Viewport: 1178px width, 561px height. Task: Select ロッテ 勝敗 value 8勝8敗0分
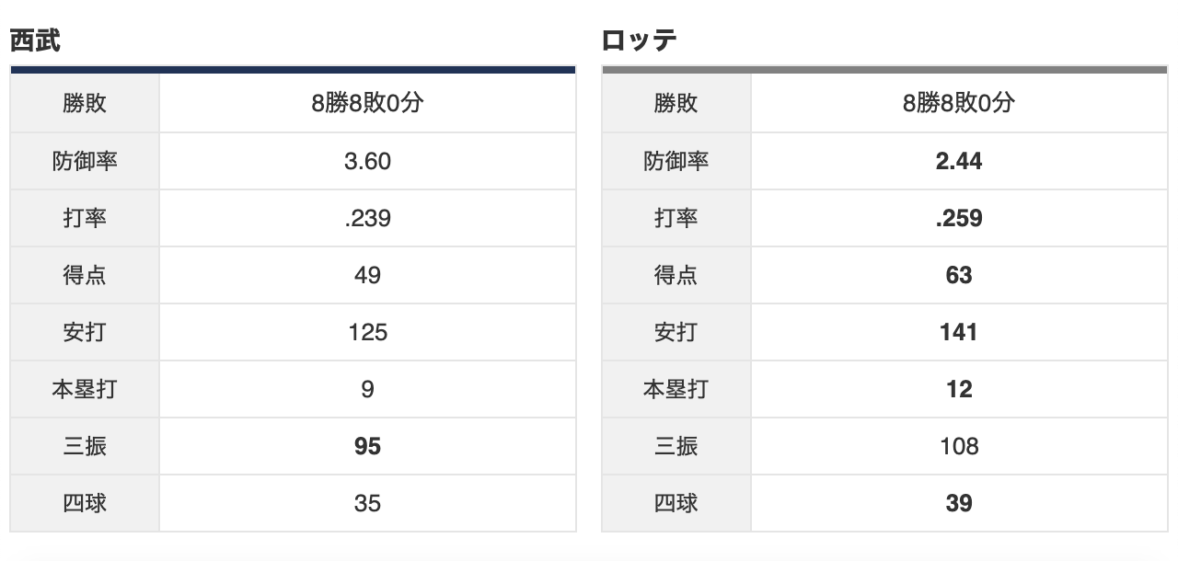(x=959, y=104)
